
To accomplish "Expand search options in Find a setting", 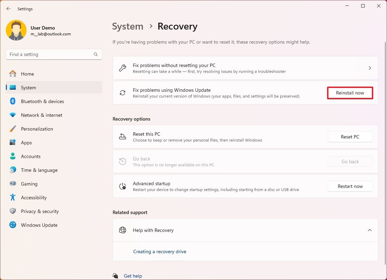I will pyautogui.click(x=95, y=54).
